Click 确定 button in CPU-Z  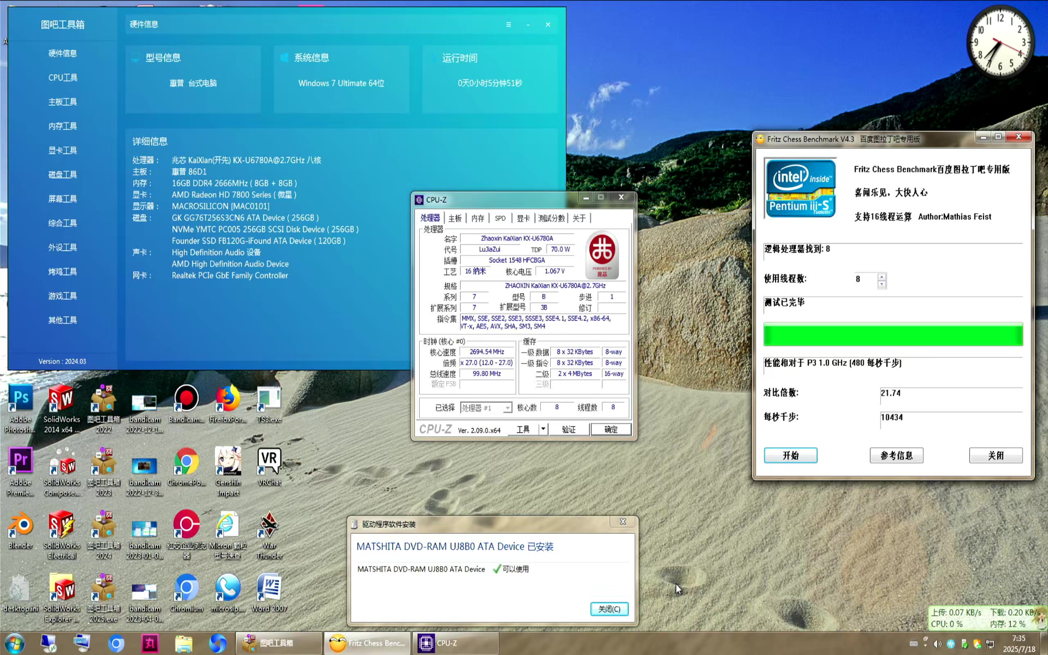tap(610, 429)
